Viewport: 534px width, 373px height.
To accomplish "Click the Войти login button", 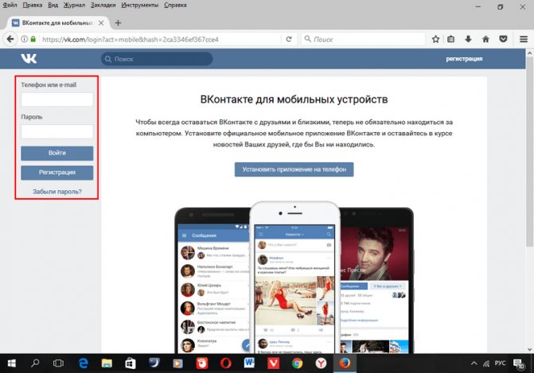I will pyautogui.click(x=57, y=153).
